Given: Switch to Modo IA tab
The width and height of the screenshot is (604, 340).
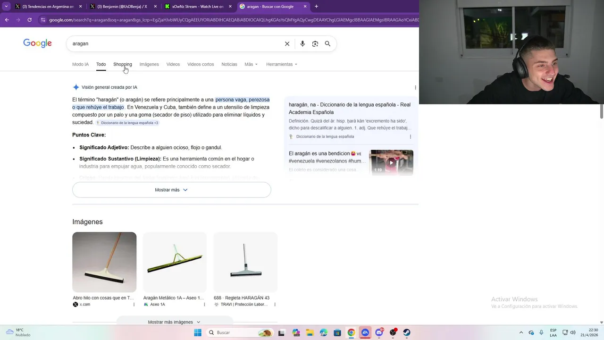Looking at the screenshot, I should 80,64.
